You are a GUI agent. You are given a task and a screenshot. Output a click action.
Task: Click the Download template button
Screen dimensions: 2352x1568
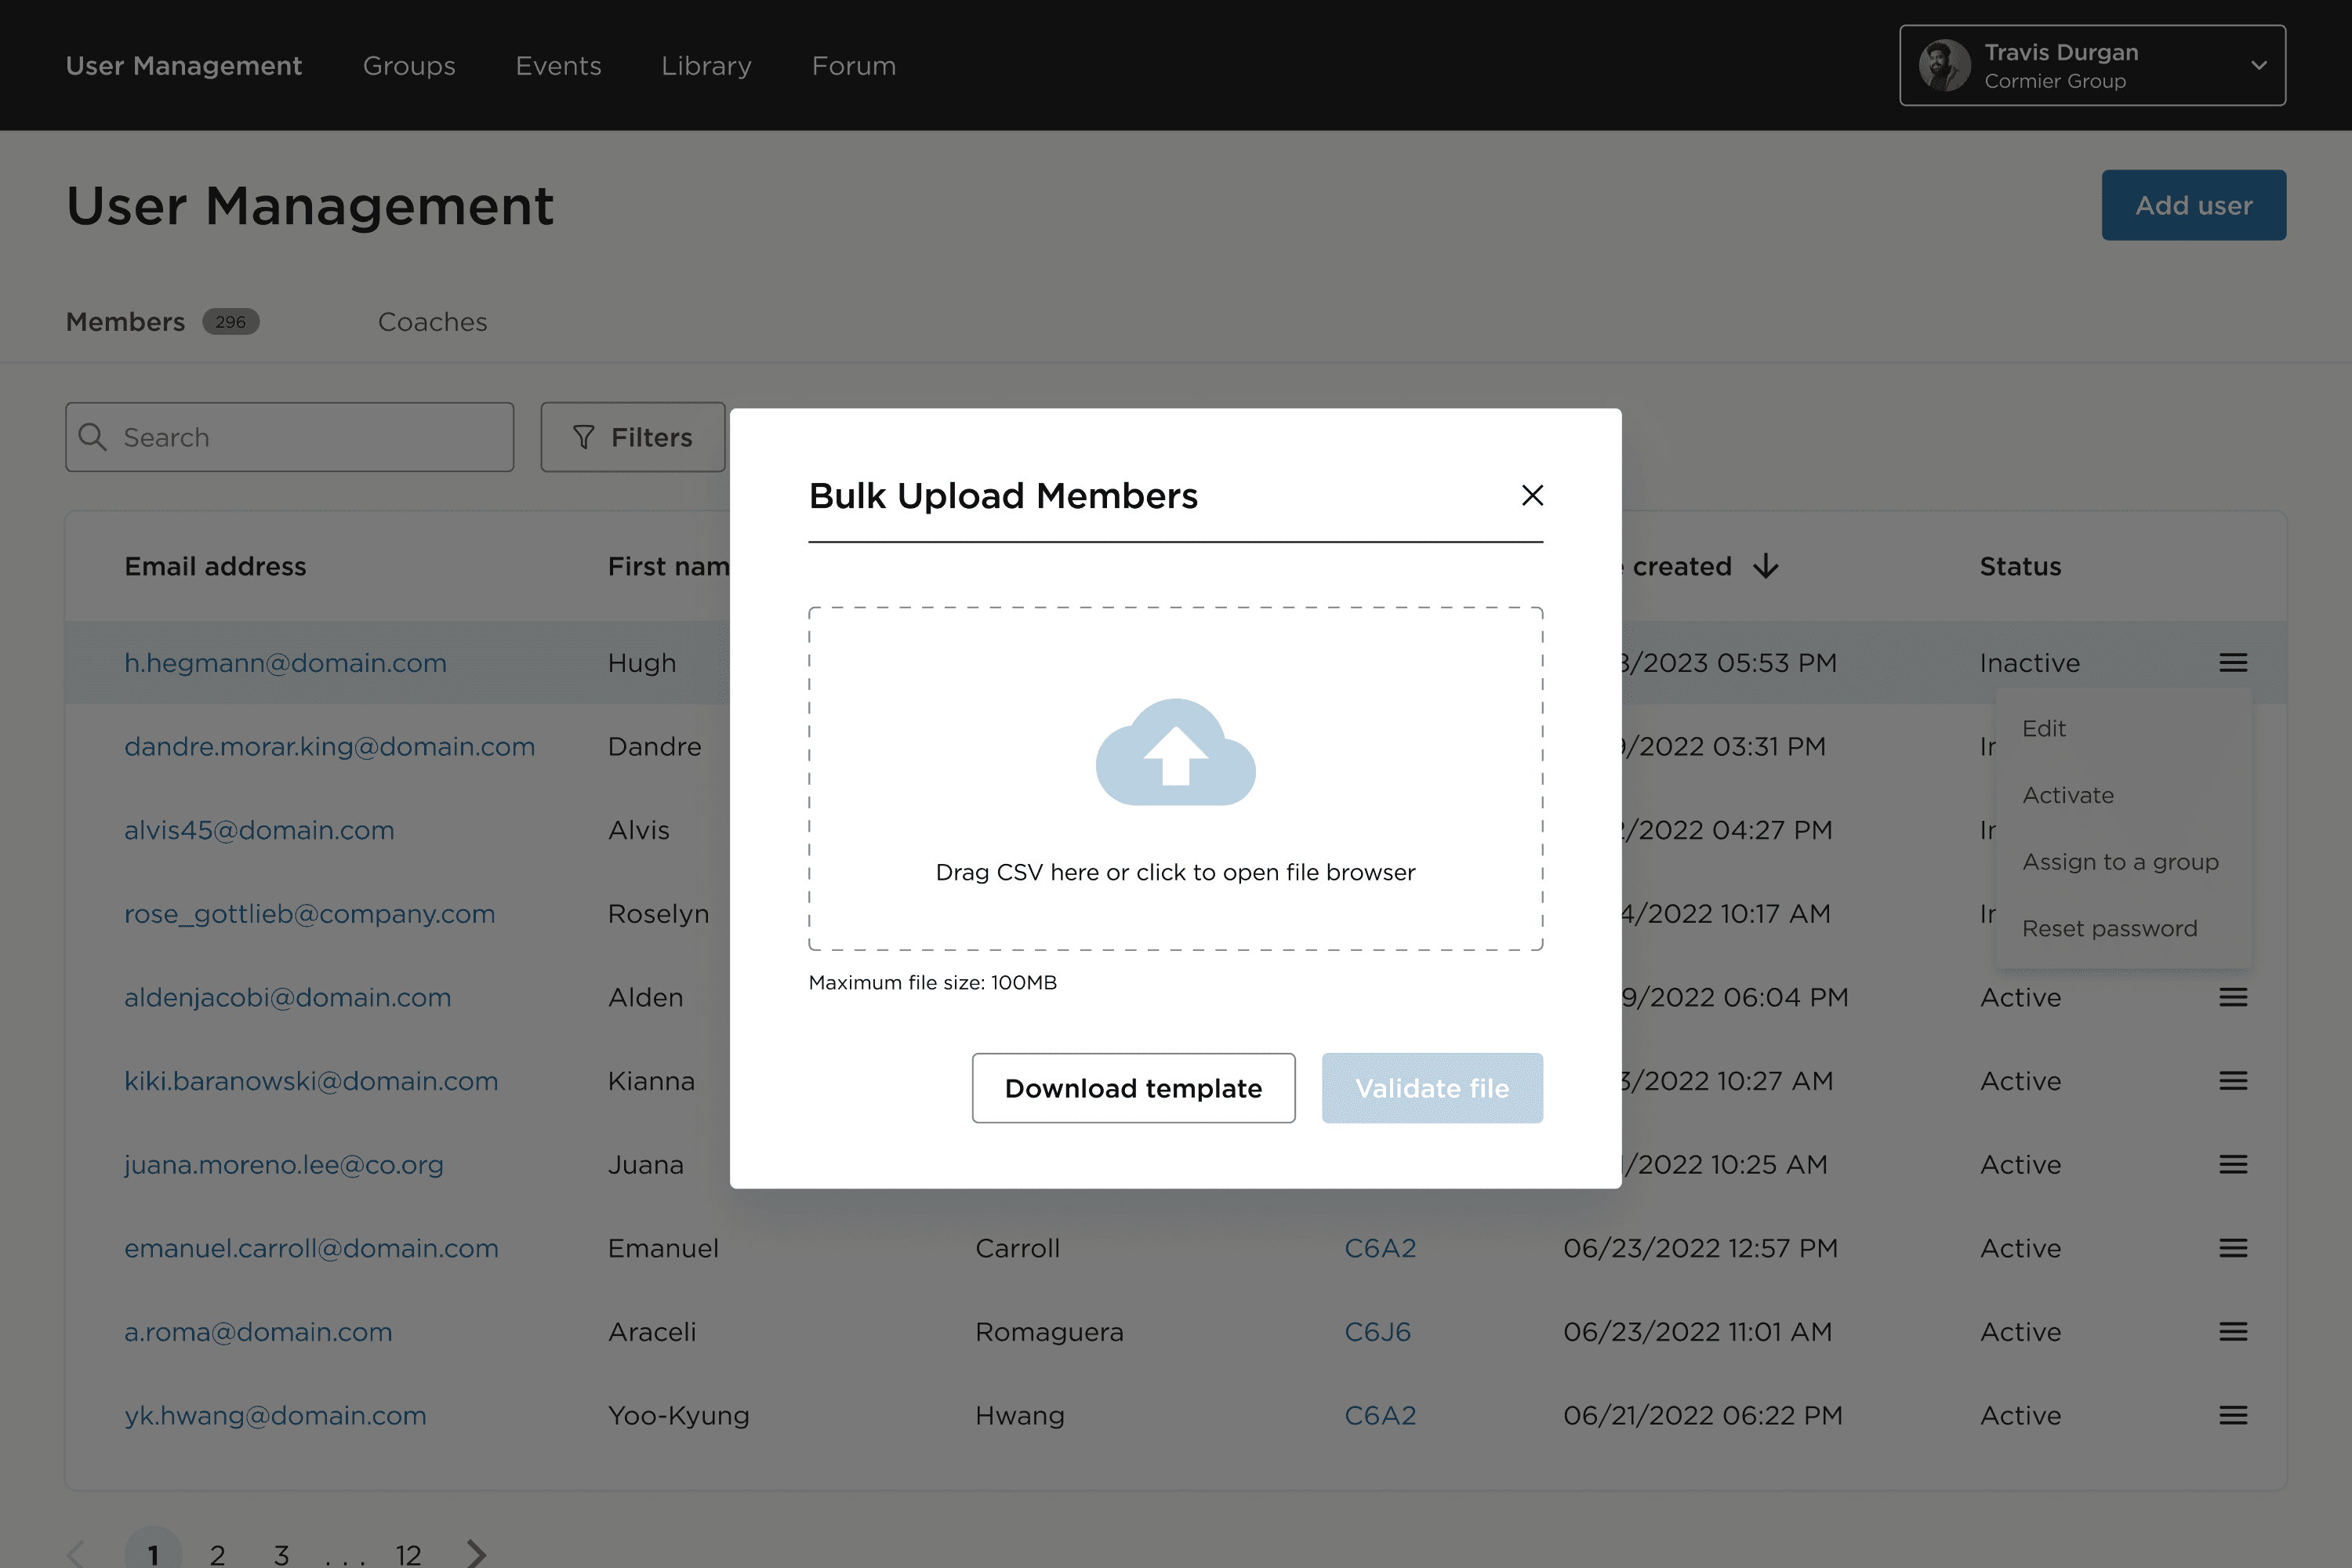pyautogui.click(x=1134, y=1087)
